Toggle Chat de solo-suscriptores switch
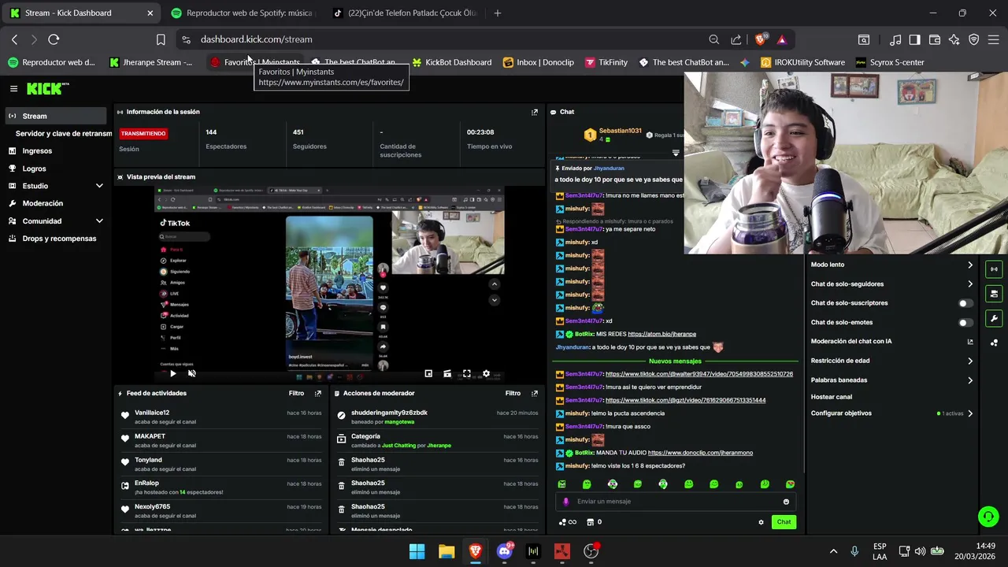The width and height of the screenshot is (1008, 567). click(965, 303)
